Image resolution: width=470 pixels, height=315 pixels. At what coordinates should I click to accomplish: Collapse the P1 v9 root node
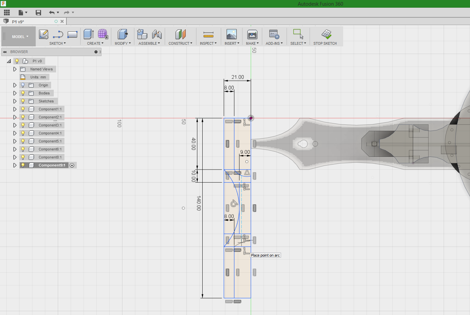pos(9,61)
